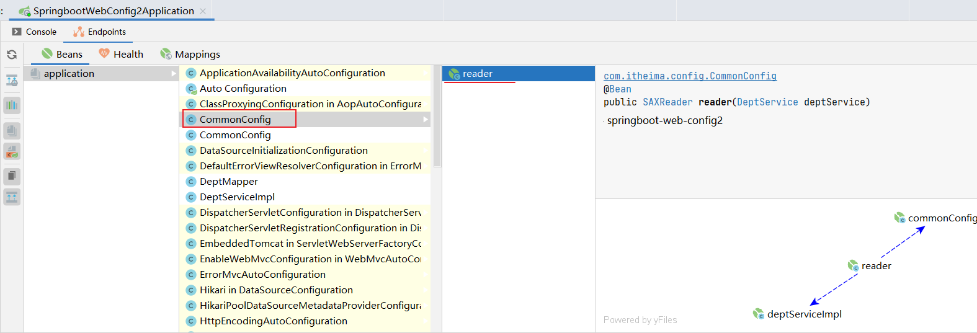Expand the application node arrow
Screen dimensions: 977x333
(174, 74)
